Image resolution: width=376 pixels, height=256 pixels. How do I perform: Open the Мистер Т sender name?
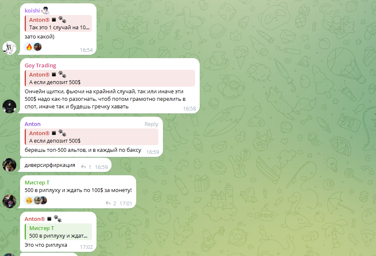(37, 182)
